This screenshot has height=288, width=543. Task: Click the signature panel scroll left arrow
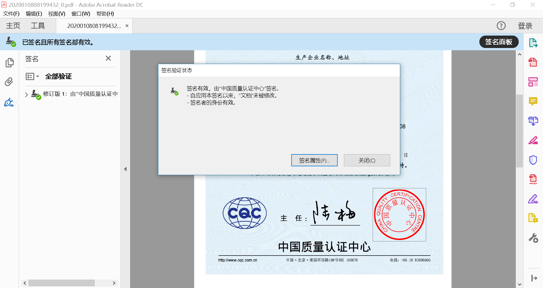25,283
